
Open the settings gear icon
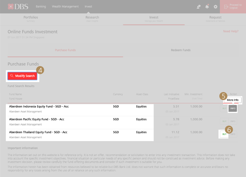click(x=216, y=7)
